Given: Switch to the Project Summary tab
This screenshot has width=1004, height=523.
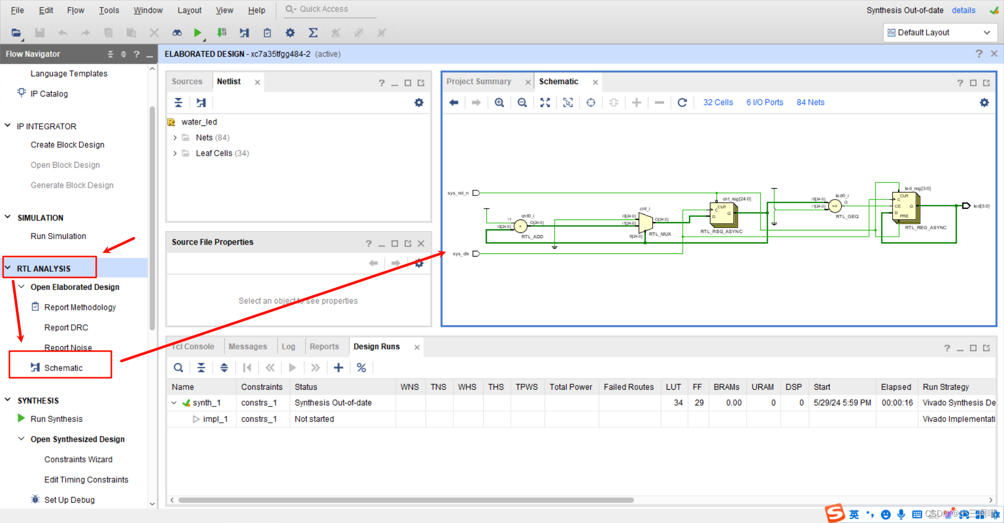Looking at the screenshot, I should pyautogui.click(x=478, y=82).
